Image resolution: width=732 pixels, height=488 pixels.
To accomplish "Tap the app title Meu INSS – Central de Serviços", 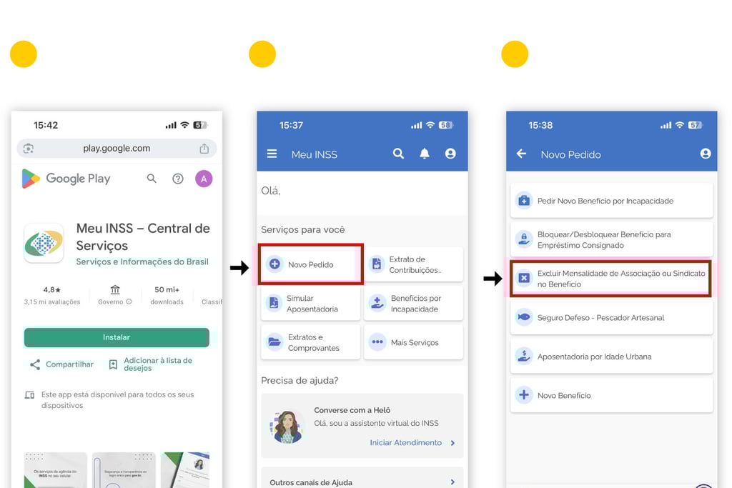I will [143, 237].
